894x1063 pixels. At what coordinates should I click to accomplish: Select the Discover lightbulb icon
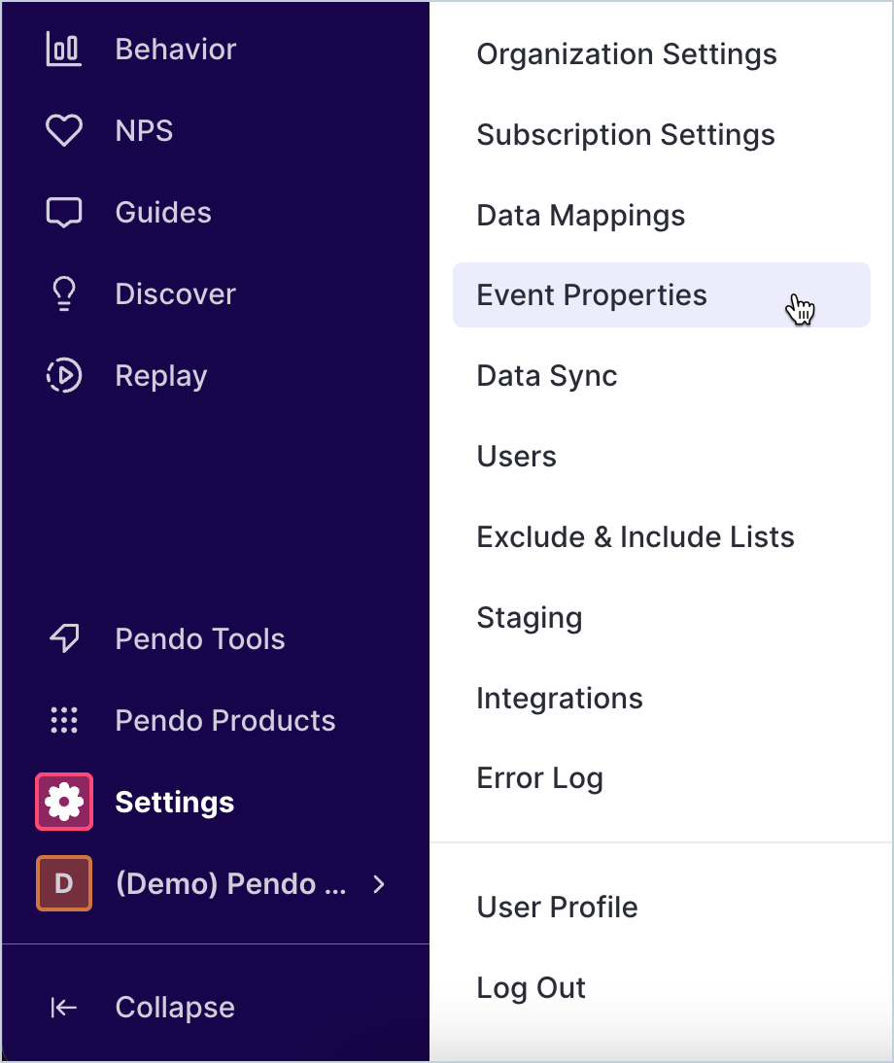pyautogui.click(x=64, y=294)
